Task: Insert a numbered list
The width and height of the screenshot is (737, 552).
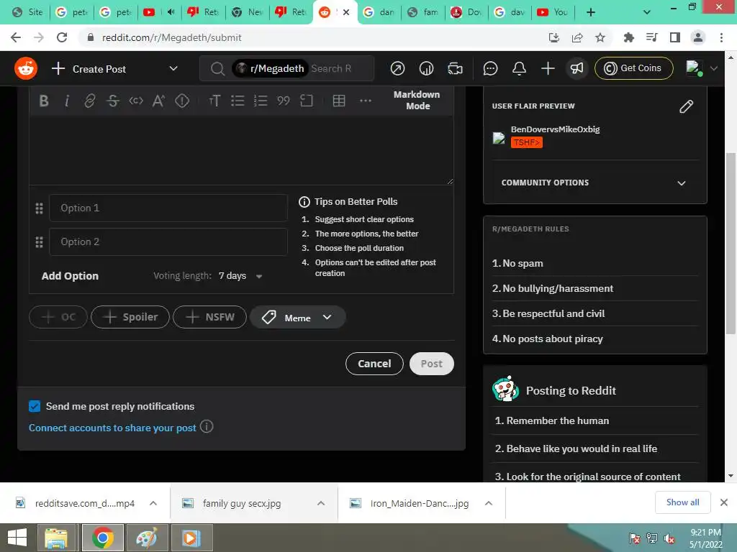Action: pyautogui.click(x=261, y=101)
